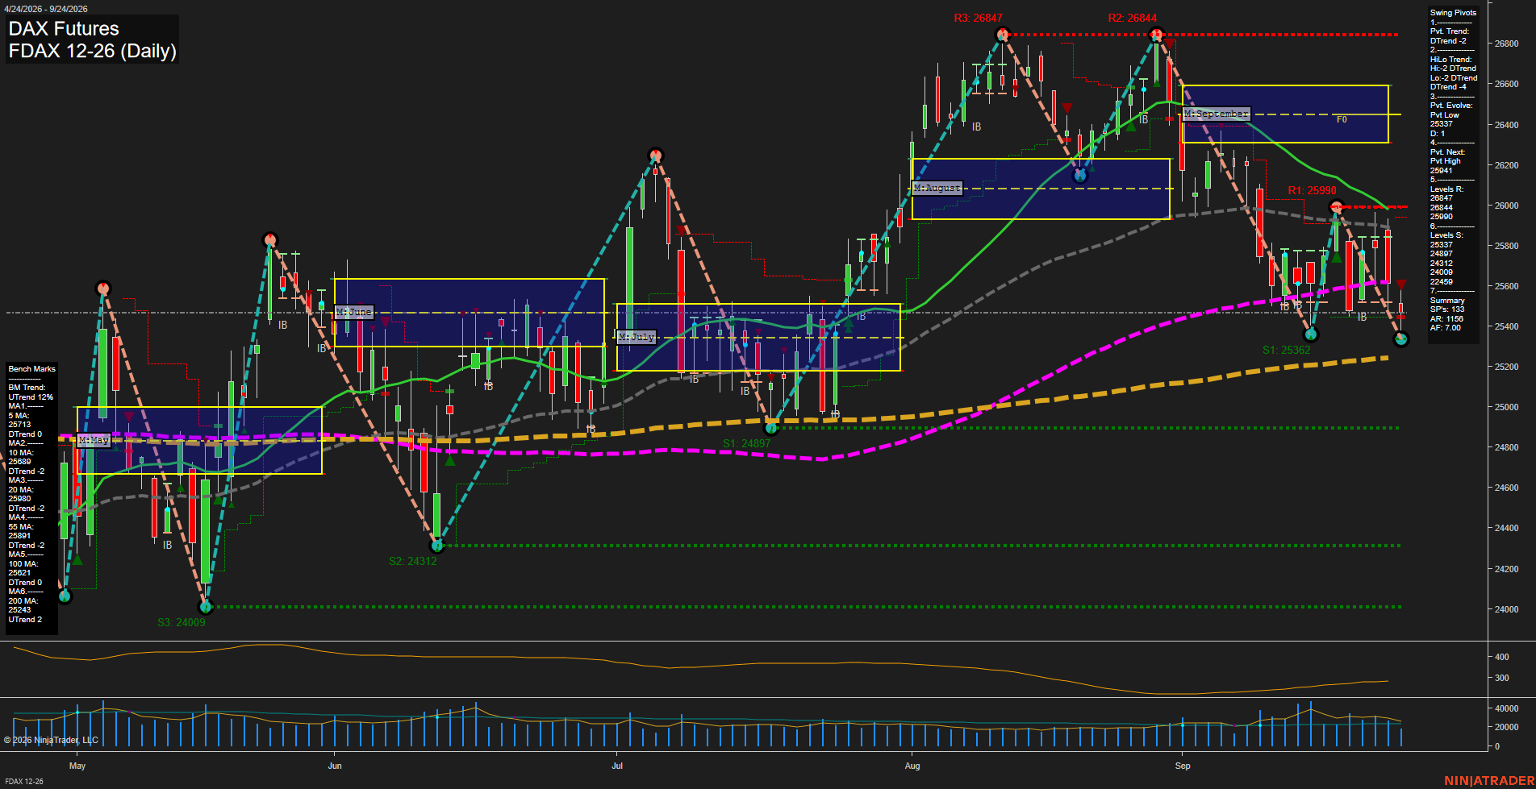Click the M:August monthly session label
Screen dimensions: 1536x789
(x=937, y=188)
